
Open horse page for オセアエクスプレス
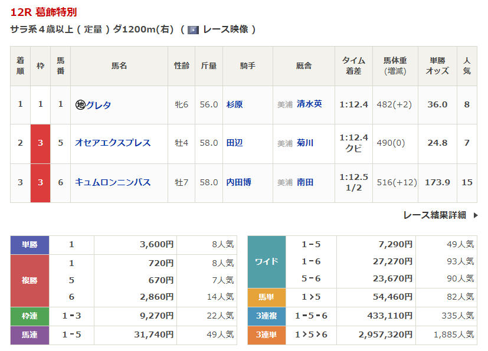[113, 143]
